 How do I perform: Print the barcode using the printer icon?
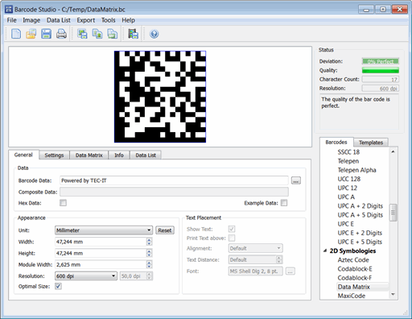(61, 34)
